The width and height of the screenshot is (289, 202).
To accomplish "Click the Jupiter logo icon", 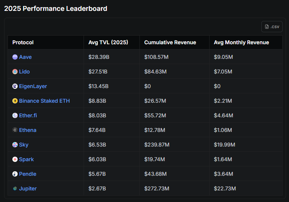I will pyautogui.click(x=15, y=189).
